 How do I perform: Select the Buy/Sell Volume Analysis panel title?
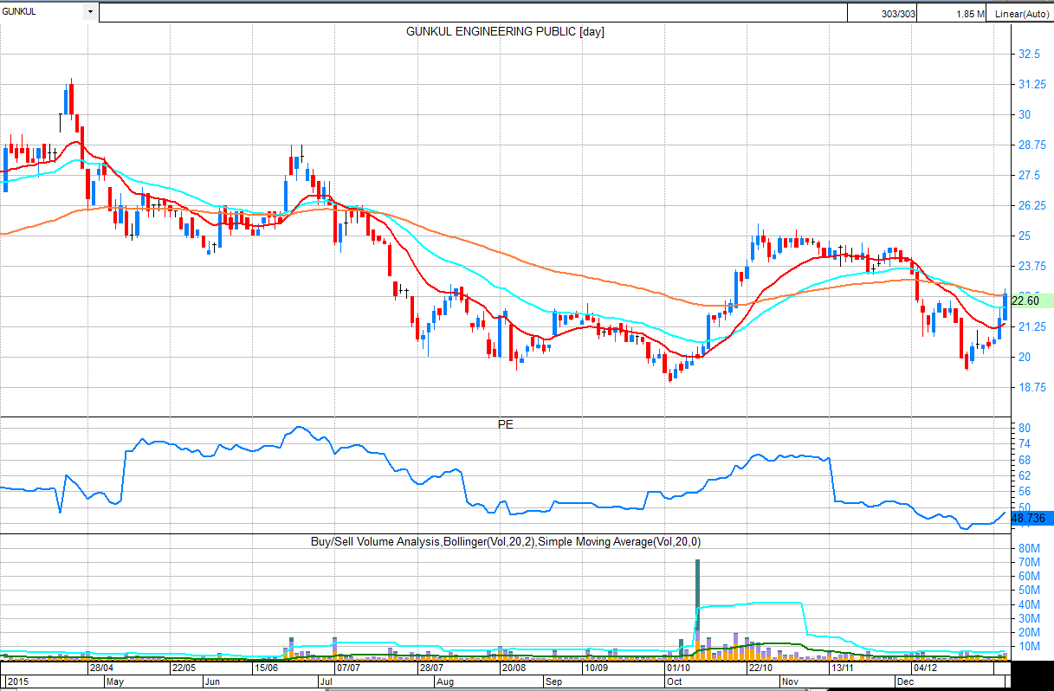pos(505,541)
